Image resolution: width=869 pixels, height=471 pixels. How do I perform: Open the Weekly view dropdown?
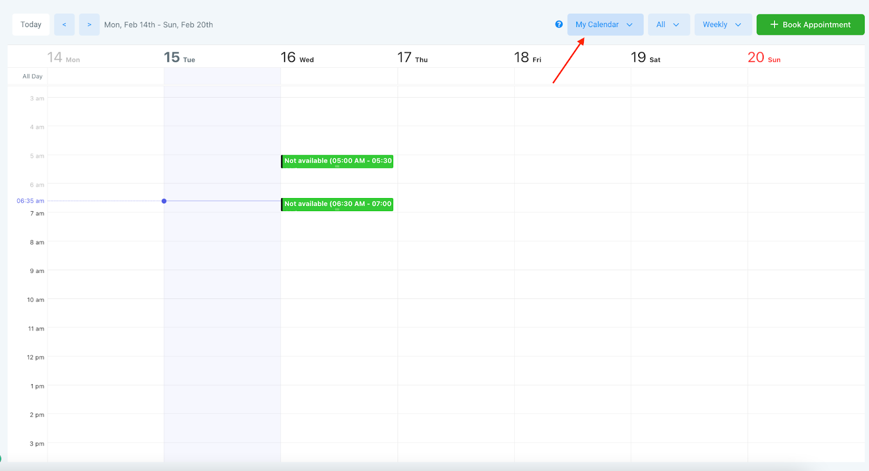tap(722, 25)
